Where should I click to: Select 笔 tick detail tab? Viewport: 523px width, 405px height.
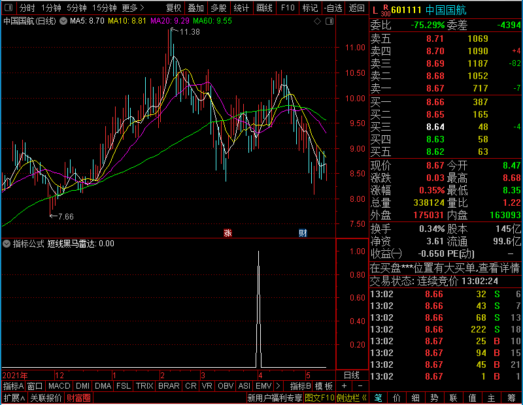coord(378,398)
